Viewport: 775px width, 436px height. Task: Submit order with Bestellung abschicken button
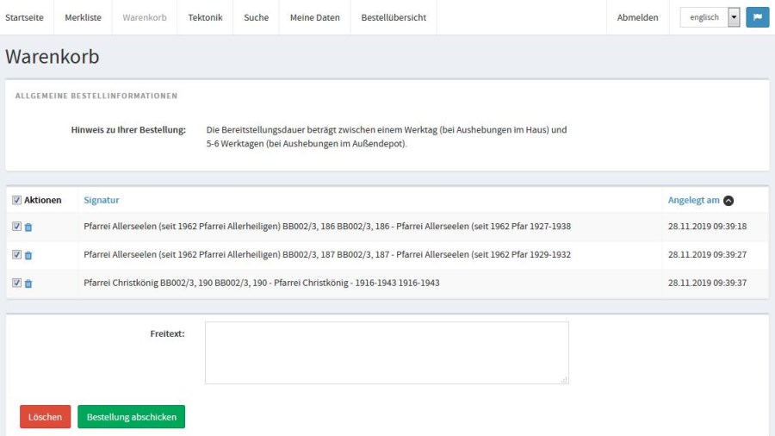tap(131, 417)
